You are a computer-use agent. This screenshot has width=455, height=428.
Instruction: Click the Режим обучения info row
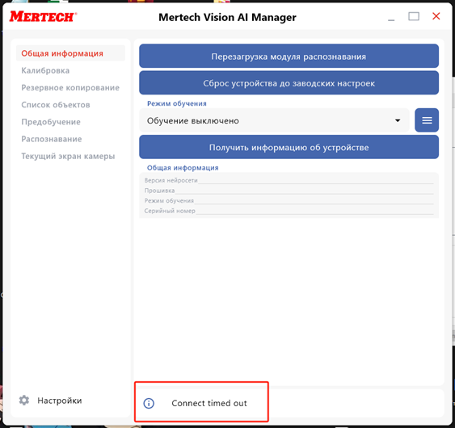pyautogui.click(x=289, y=200)
